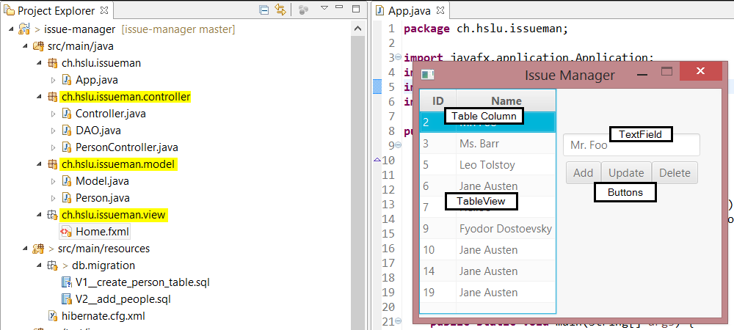734x330 pixels.
Task: Maximize the Project Explorer panel
Action: 356,9
